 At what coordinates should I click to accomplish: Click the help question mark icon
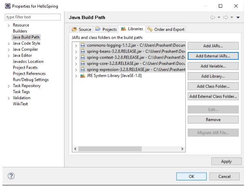click(11, 176)
